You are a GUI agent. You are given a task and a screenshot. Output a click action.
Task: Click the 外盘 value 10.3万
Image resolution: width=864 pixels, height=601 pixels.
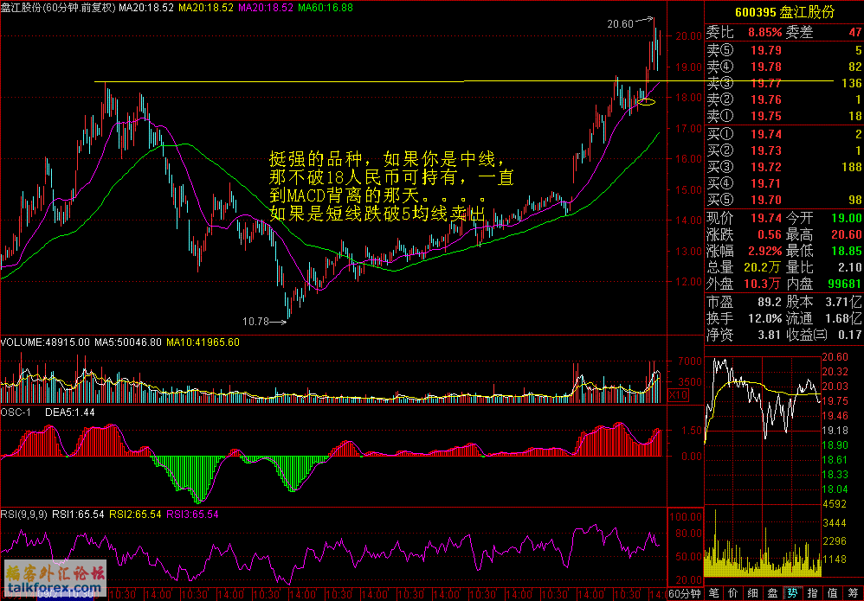(763, 284)
